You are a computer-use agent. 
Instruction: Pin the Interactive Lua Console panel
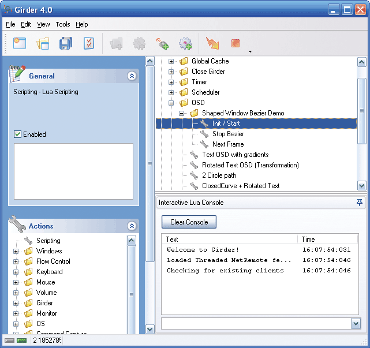[360, 203]
